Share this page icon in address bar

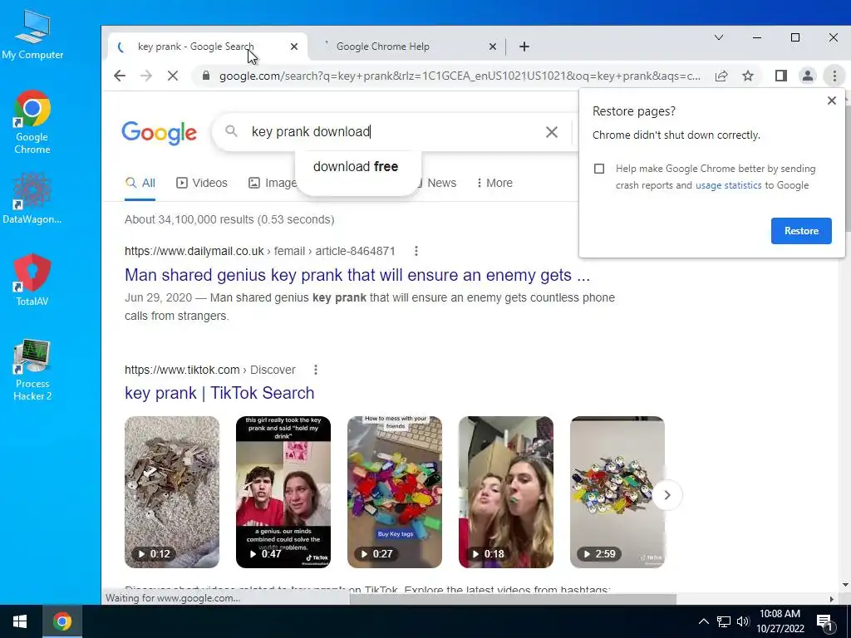tap(721, 76)
